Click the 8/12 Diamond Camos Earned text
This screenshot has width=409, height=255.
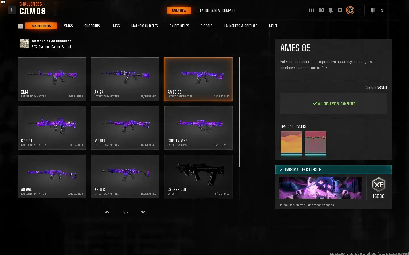(51, 47)
